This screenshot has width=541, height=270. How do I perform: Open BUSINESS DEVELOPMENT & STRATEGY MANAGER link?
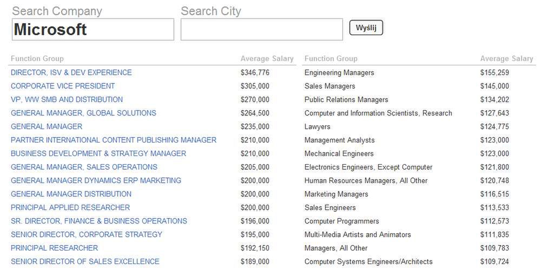coord(98,153)
